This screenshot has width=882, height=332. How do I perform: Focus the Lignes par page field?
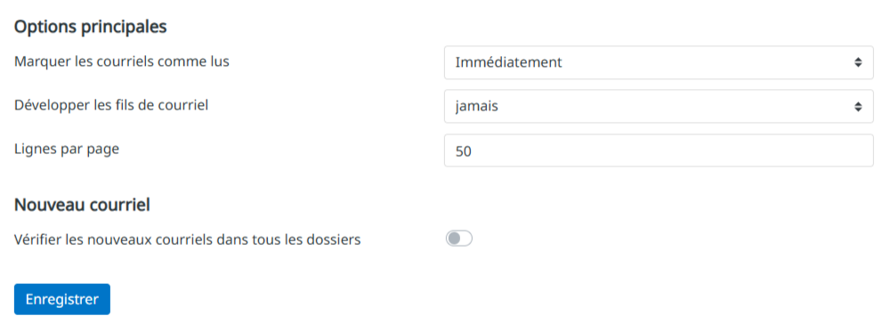point(659,150)
